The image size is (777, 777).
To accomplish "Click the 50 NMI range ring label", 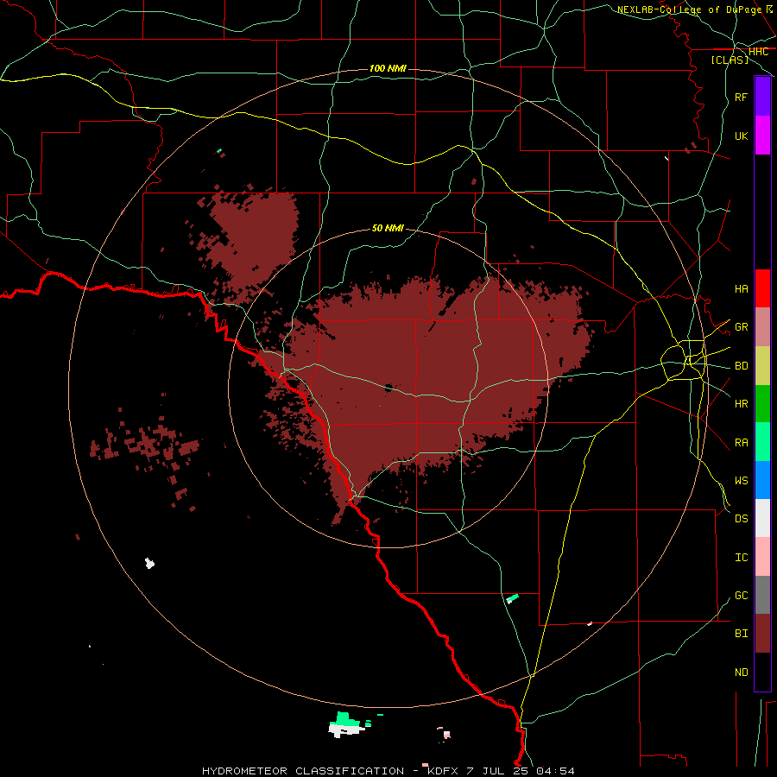I will point(388,228).
